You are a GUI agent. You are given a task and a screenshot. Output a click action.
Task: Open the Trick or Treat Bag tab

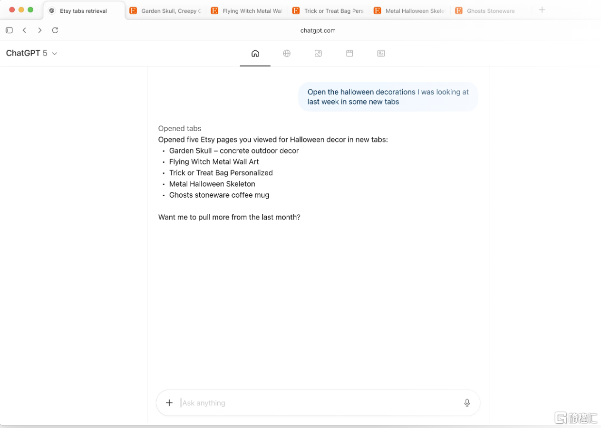tap(328, 11)
